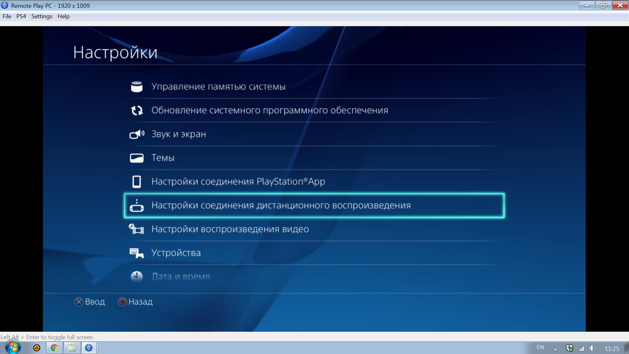Click the 'Назад' label

[x=141, y=302]
